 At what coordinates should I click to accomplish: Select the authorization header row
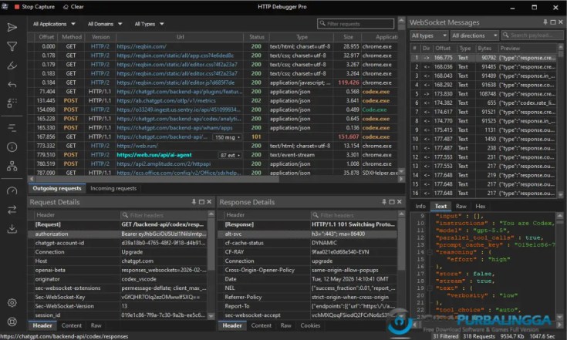[x=118, y=234]
